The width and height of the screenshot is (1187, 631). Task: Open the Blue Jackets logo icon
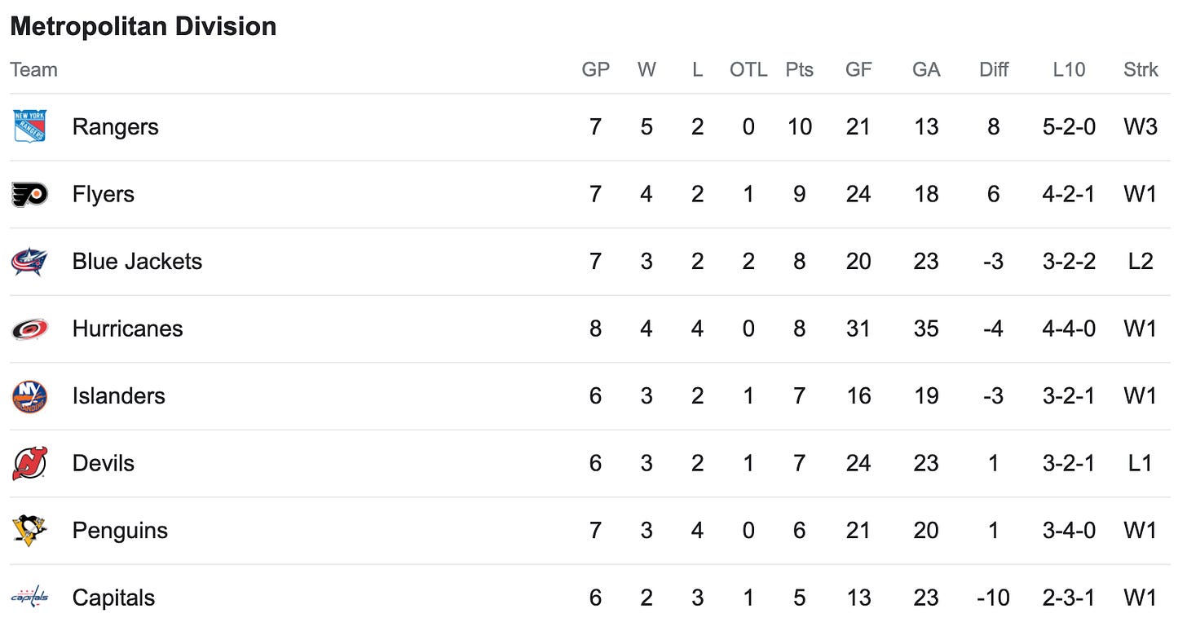[29, 262]
